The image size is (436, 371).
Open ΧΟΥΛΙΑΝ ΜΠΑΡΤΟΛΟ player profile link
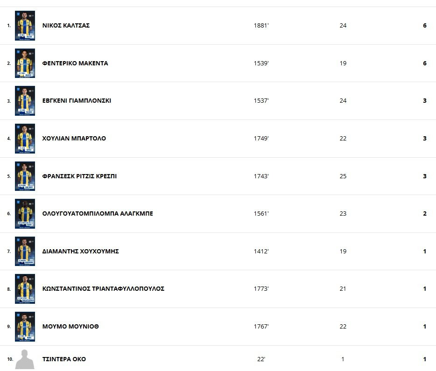(x=74, y=139)
